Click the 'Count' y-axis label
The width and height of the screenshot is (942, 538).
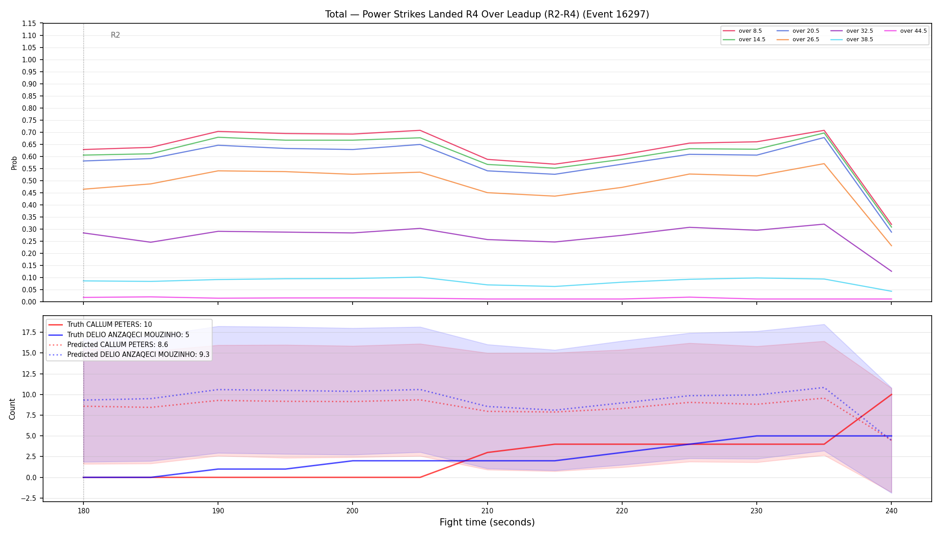point(12,409)
